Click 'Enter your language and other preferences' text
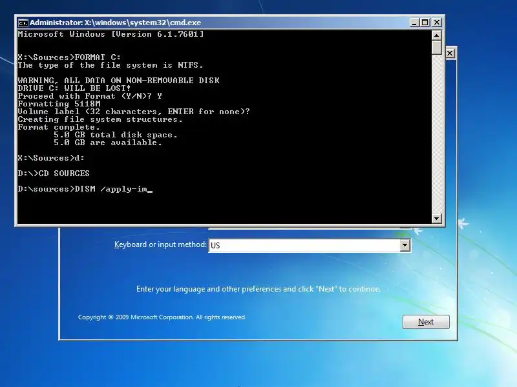The height and width of the screenshot is (387, 517). coord(258,289)
